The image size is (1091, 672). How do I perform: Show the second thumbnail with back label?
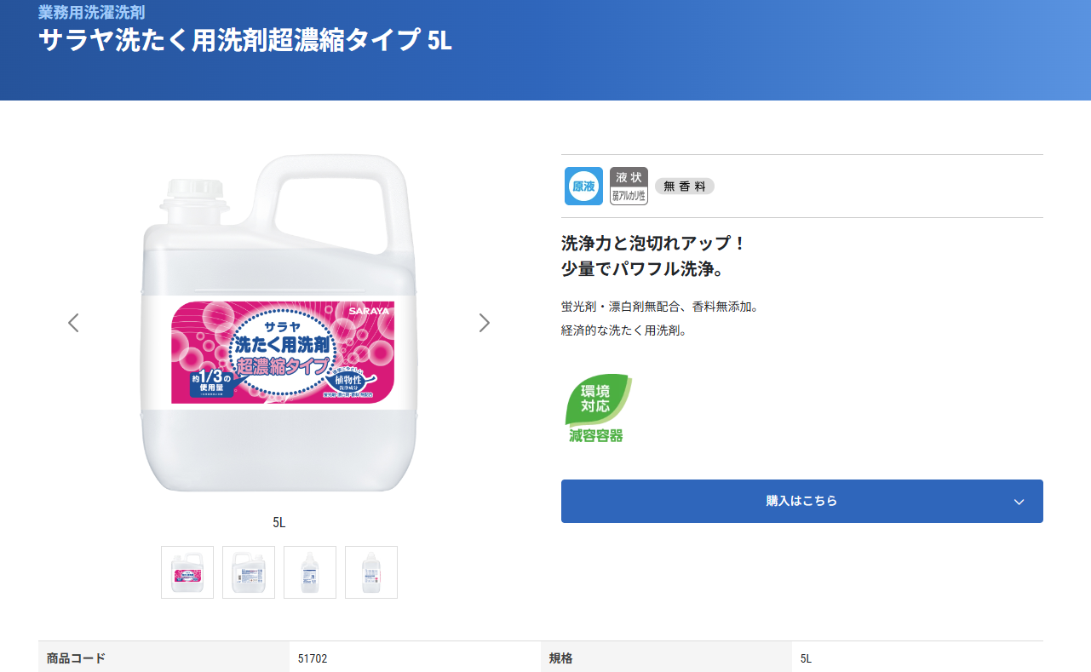[x=249, y=572]
